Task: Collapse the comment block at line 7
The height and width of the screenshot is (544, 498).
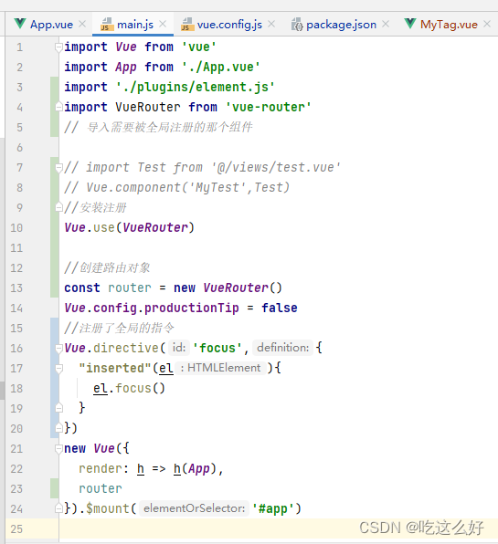Action: (x=59, y=168)
